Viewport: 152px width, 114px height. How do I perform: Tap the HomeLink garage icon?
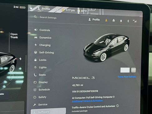[x=114, y=21]
